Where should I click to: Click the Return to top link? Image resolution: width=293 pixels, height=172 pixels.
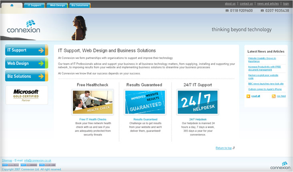[223, 148]
